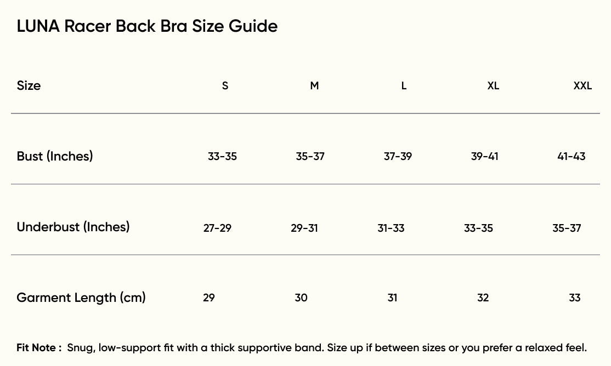Click the Size row header label

coord(29,85)
